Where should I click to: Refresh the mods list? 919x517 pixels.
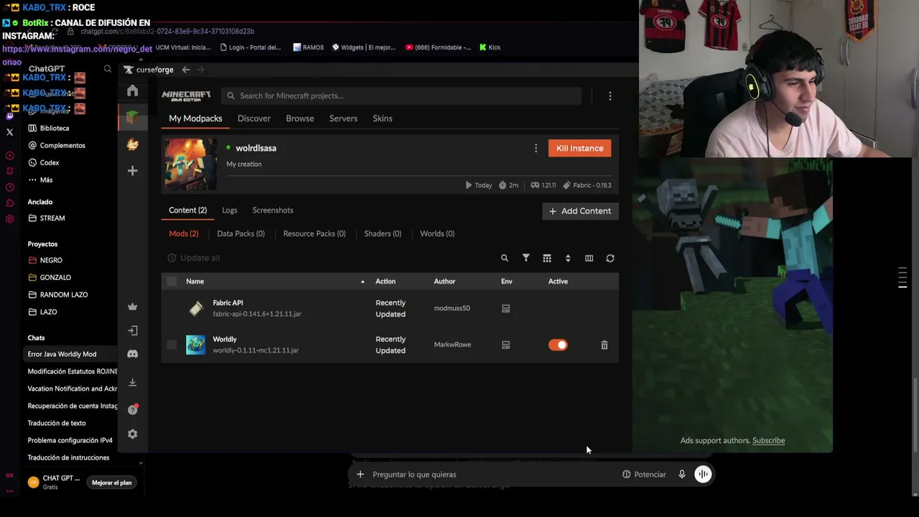tap(610, 258)
